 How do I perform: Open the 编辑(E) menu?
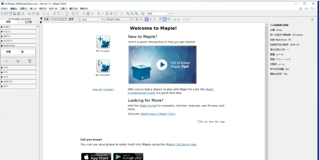click(14, 9)
